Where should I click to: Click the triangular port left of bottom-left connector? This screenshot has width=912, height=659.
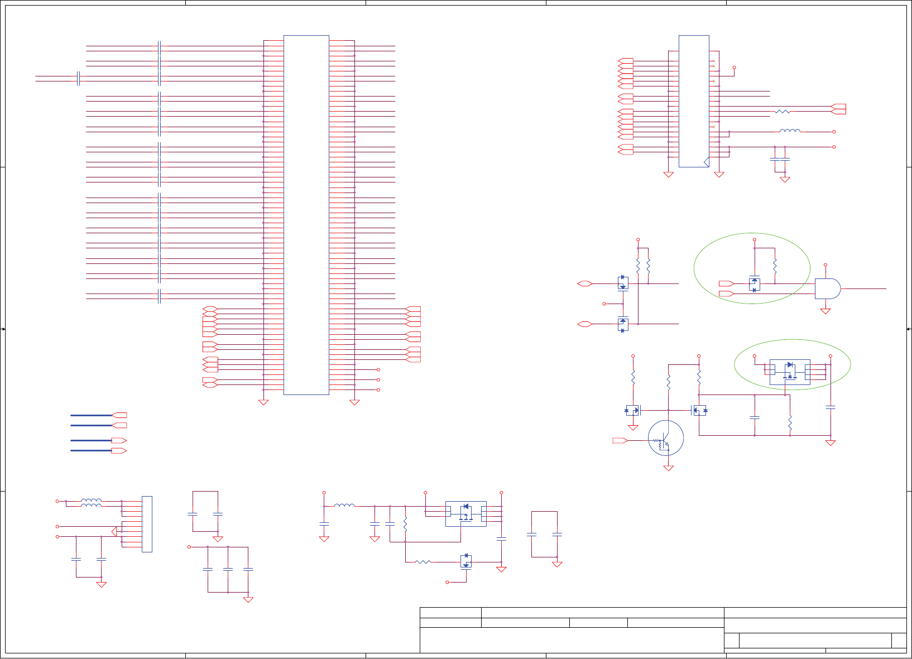click(x=114, y=531)
